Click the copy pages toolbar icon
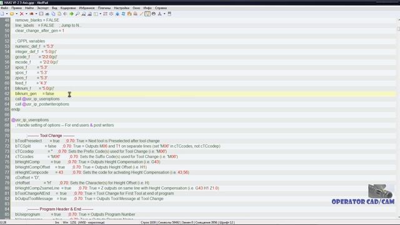 (53, 14)
